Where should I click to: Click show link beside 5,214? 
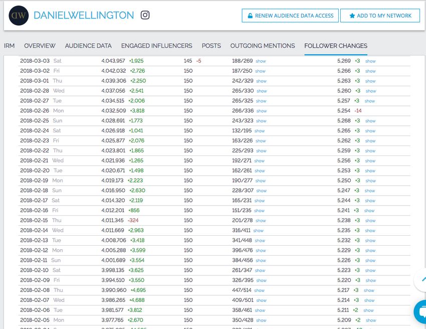pyautogui.click(x=369, y=300)
